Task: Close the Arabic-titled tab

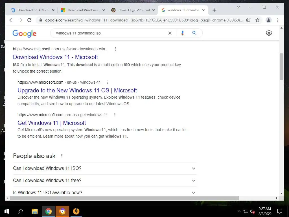Action: [x=154, y=10]
